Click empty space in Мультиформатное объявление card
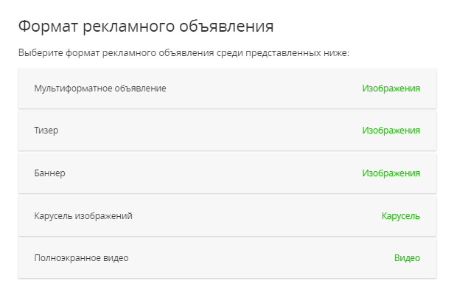Image resolution: width=454 pixels, height=295 pixels. [258, 88]
